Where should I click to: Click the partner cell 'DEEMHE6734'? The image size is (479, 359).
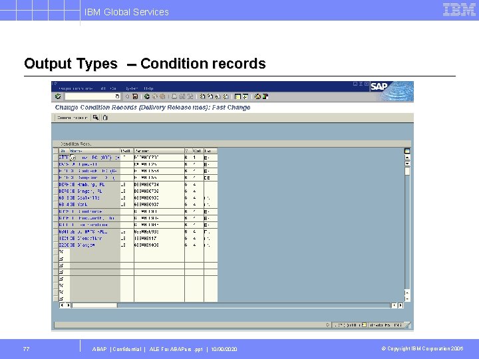tap(159, 185)
